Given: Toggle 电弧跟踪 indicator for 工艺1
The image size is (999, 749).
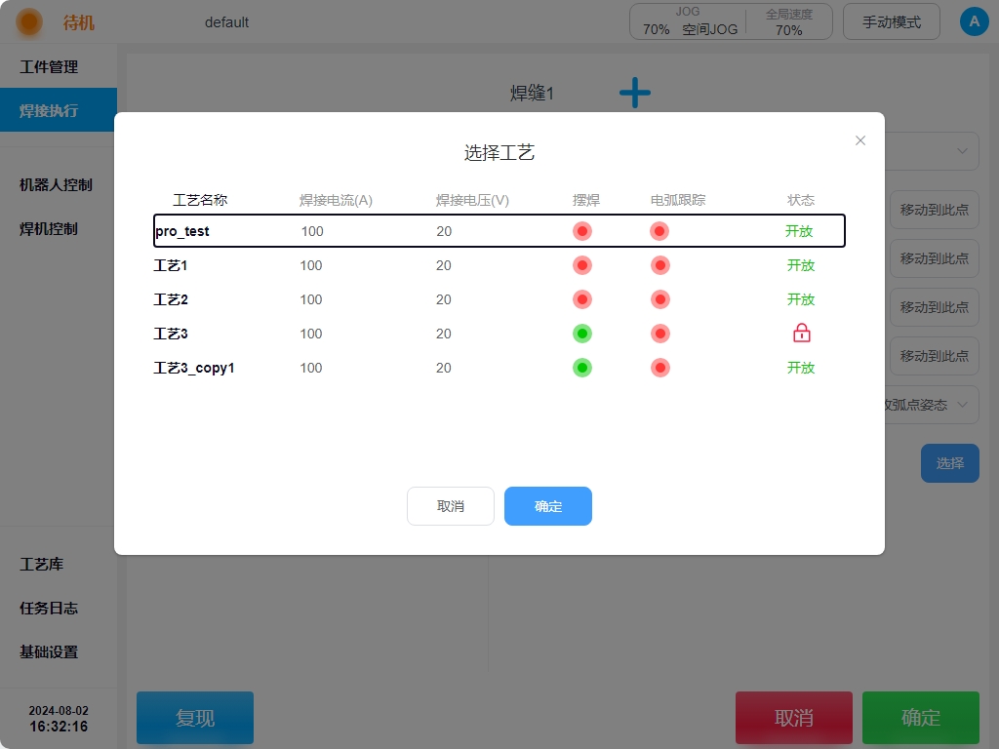Looking at the screenshot, I should (x=660, y=265).
